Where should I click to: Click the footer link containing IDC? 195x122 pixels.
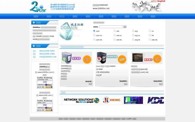coord(132,119)
